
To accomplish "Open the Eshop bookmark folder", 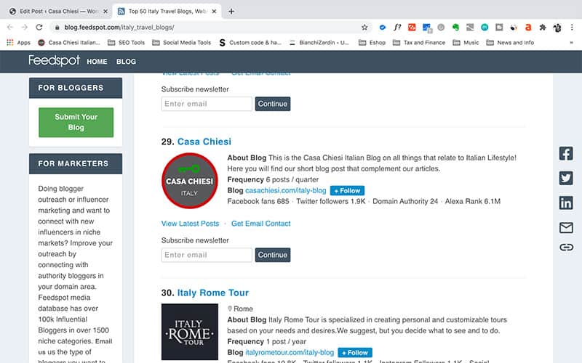I will point(372,43).
